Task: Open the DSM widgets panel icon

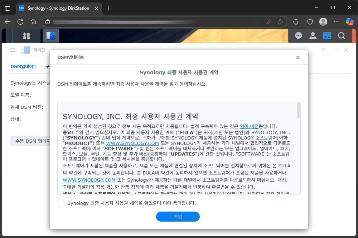Action: pyautogui.click(x=327, y=36)
